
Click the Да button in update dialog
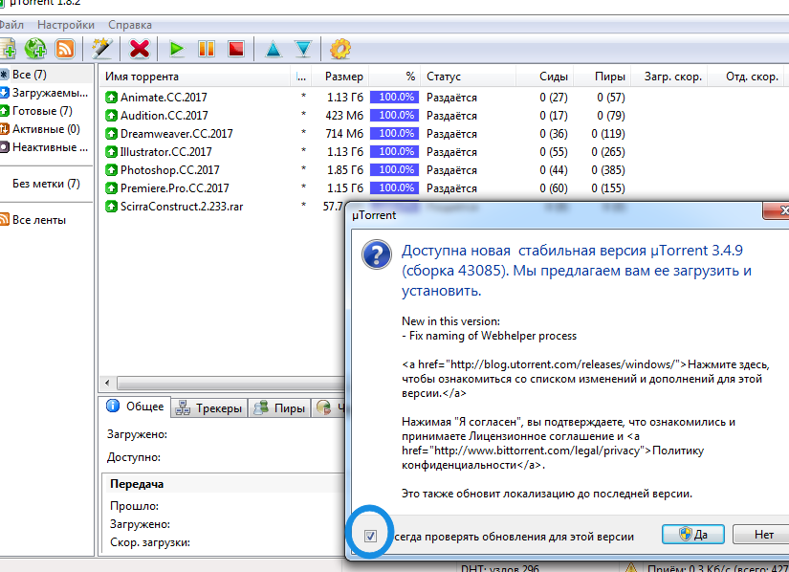[693, 535]
